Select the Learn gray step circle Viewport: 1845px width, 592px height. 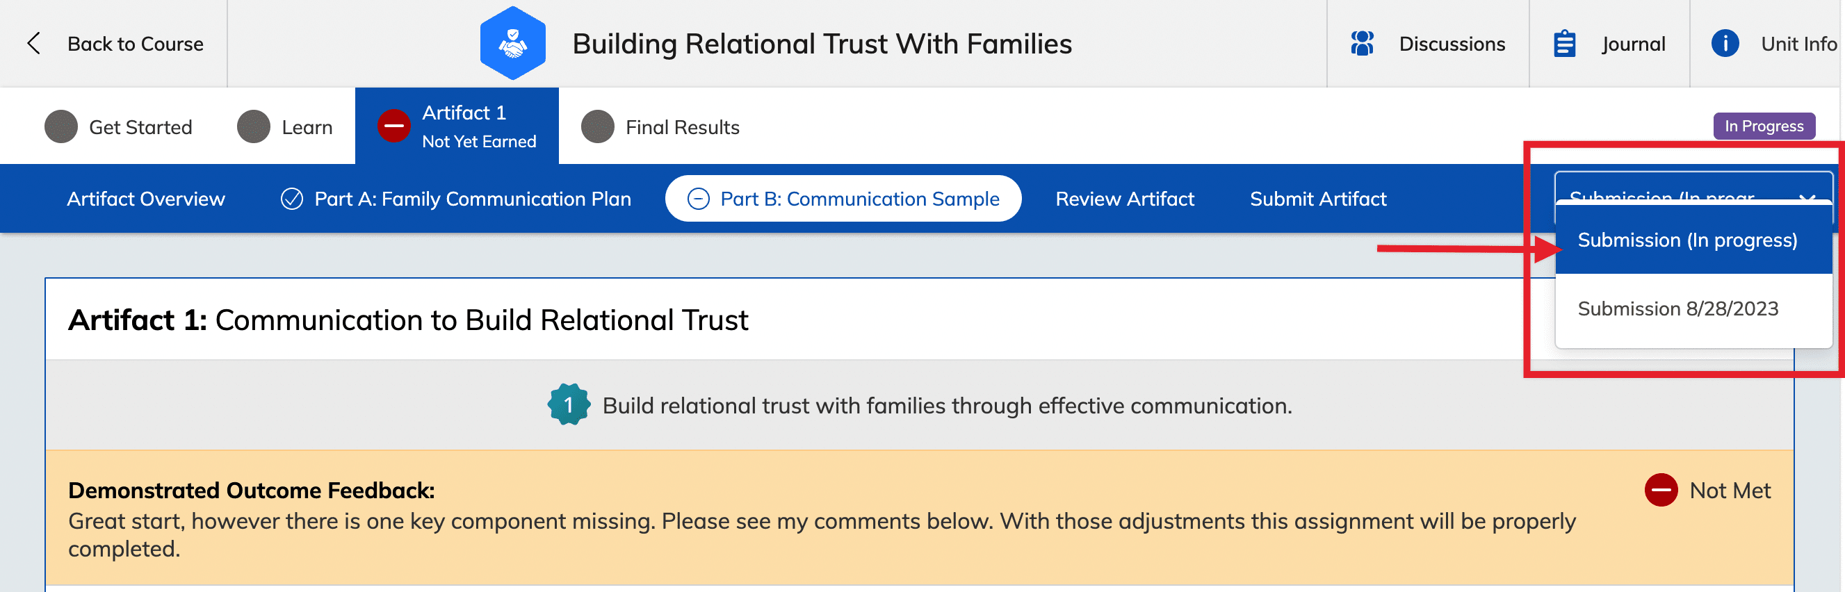[254, 126]
